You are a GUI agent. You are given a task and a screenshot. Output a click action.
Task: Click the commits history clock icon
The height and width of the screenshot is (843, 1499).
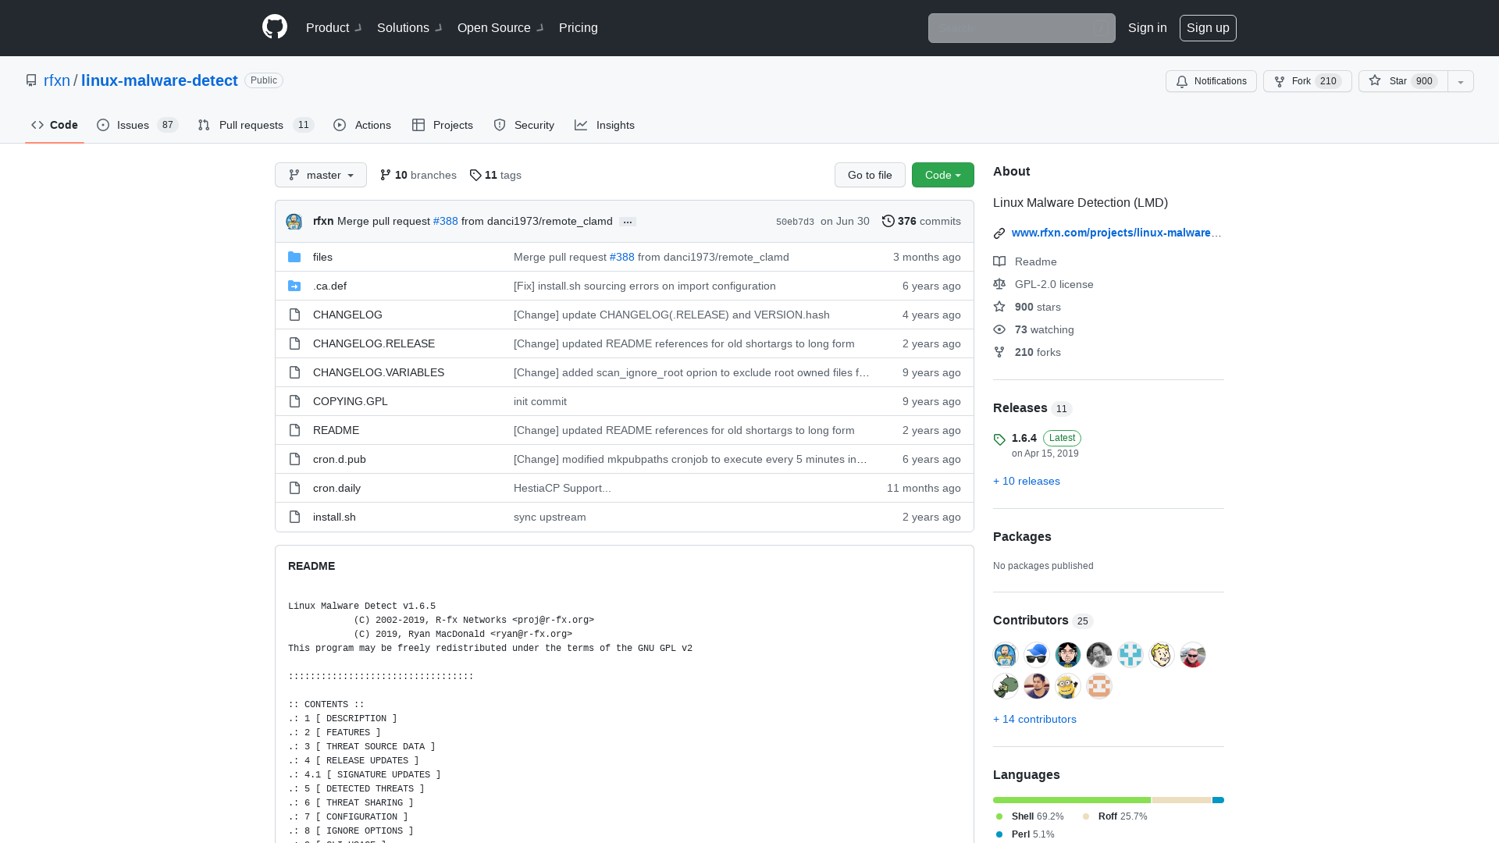(888, 221)
